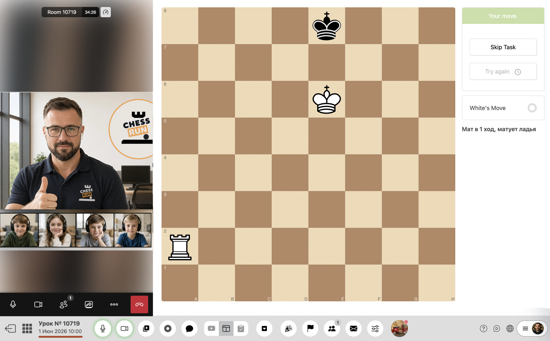
Task: Click the '1 Июн 2026 10:00' date text
Action: click(x=60, y=331)
